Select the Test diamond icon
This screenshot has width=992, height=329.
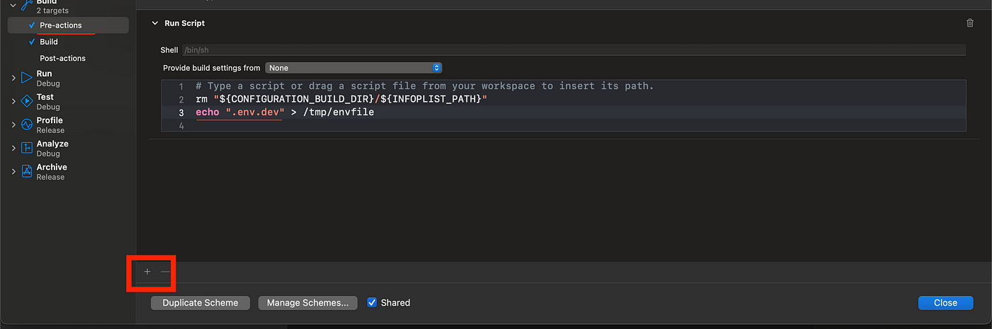(27, 101)
